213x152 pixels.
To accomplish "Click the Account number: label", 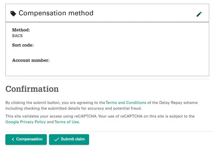I will coord(31,60).
